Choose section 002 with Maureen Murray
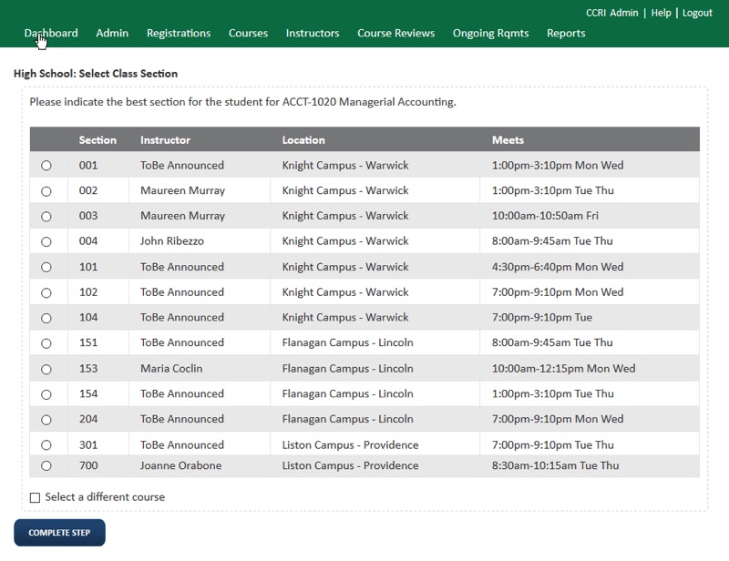The width and height of the screenshot is (729, 561). (x=46, y=191)
